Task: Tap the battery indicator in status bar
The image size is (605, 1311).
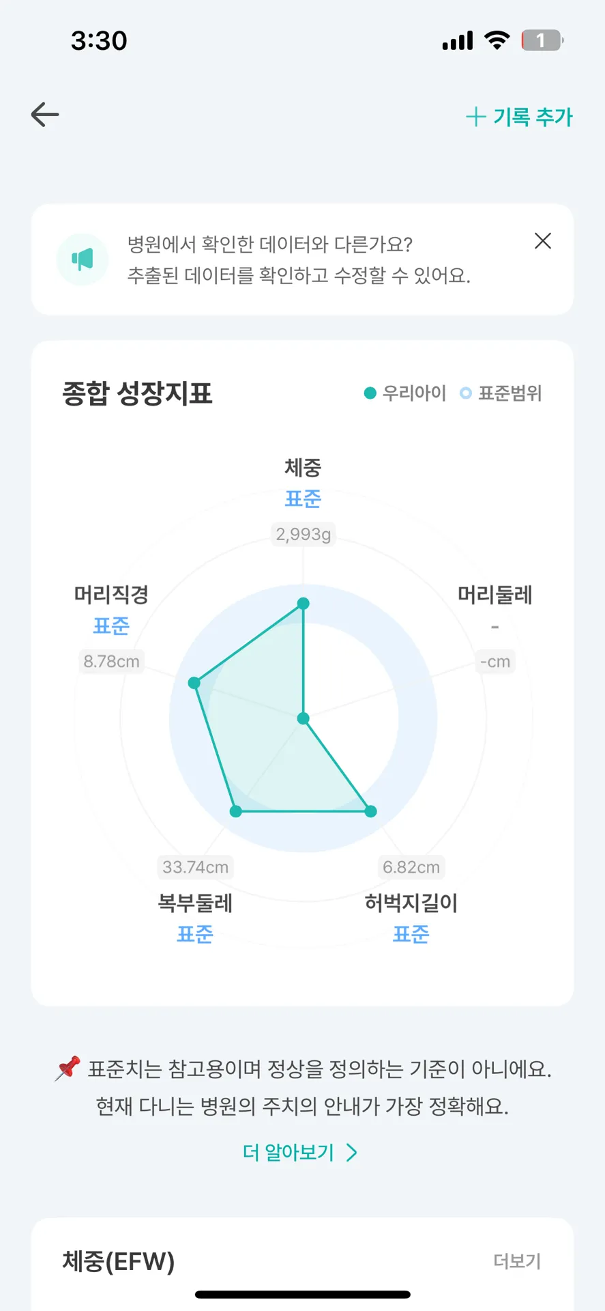Action: tap(542, 40)
